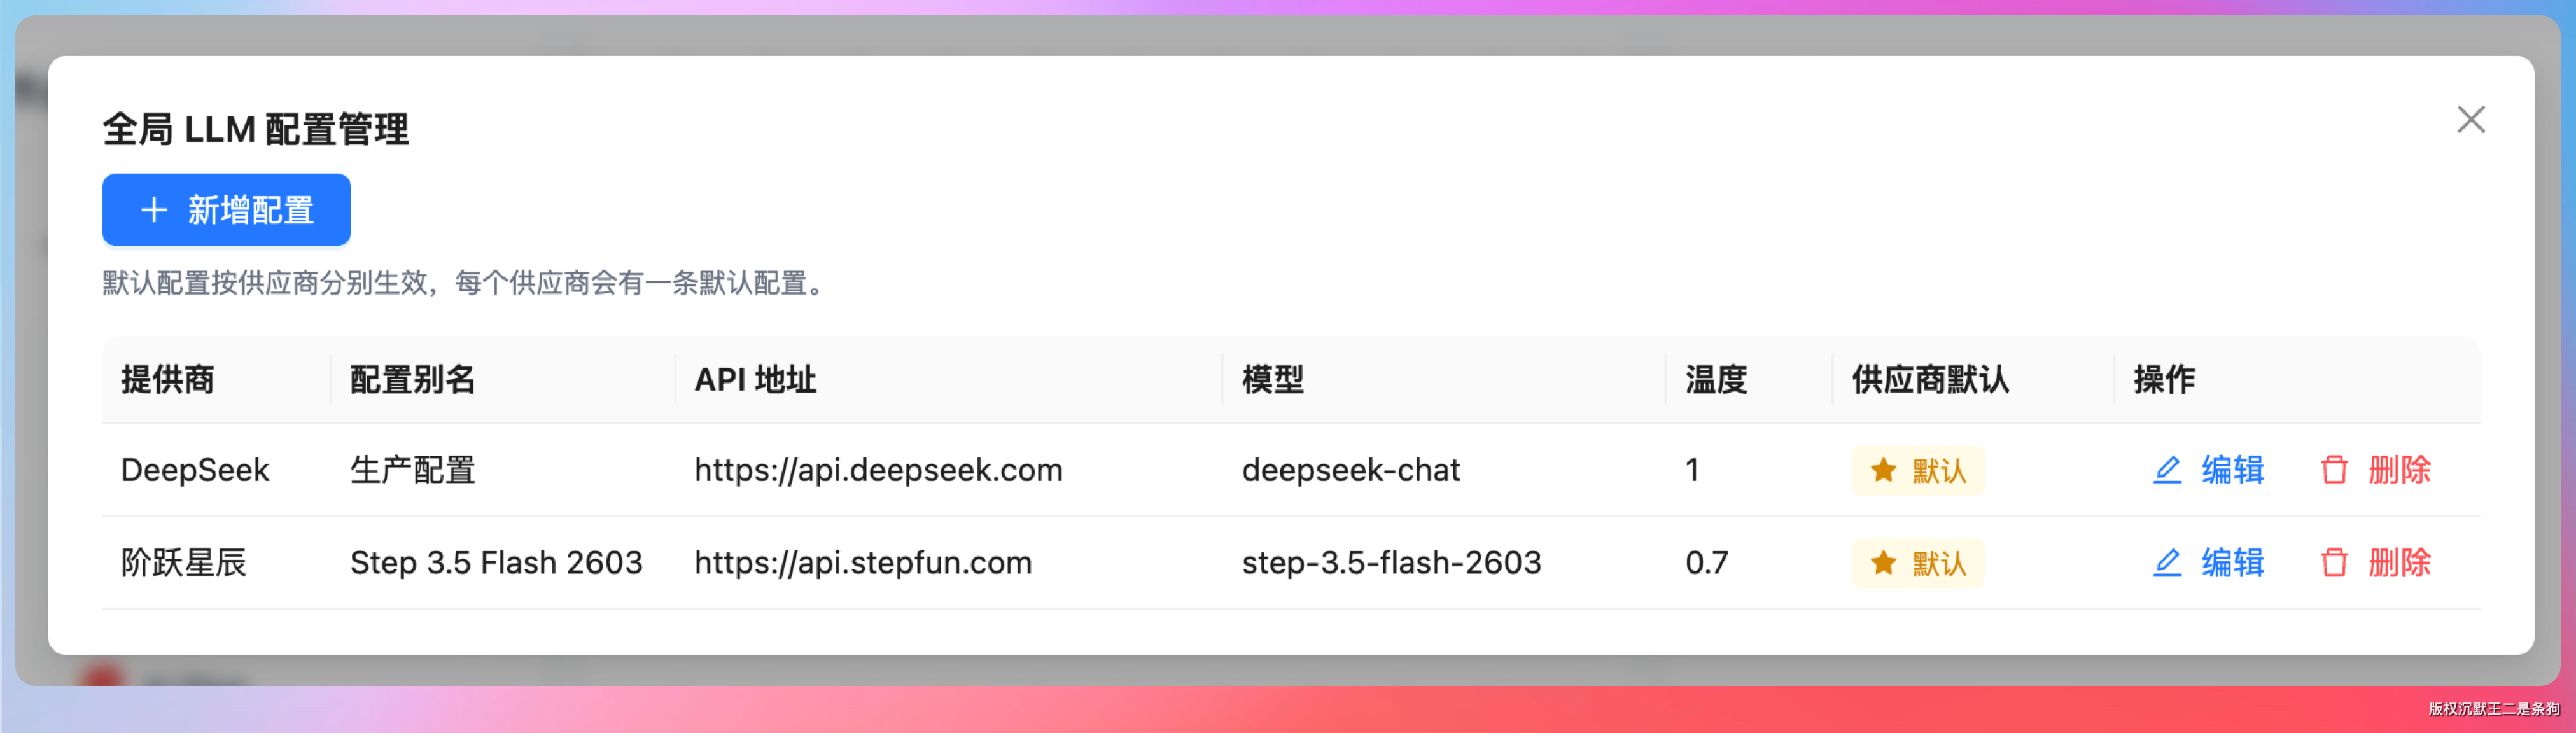Click the trash icon for 阶跃星辰 row
The image size is (2576, 733).
pos(2334,563)
